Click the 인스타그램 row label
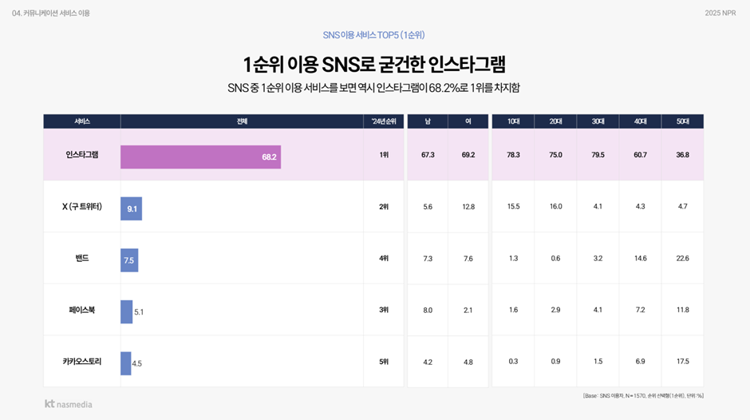The image size is (750, 420). pyautogui.click(x=82, y=155)
